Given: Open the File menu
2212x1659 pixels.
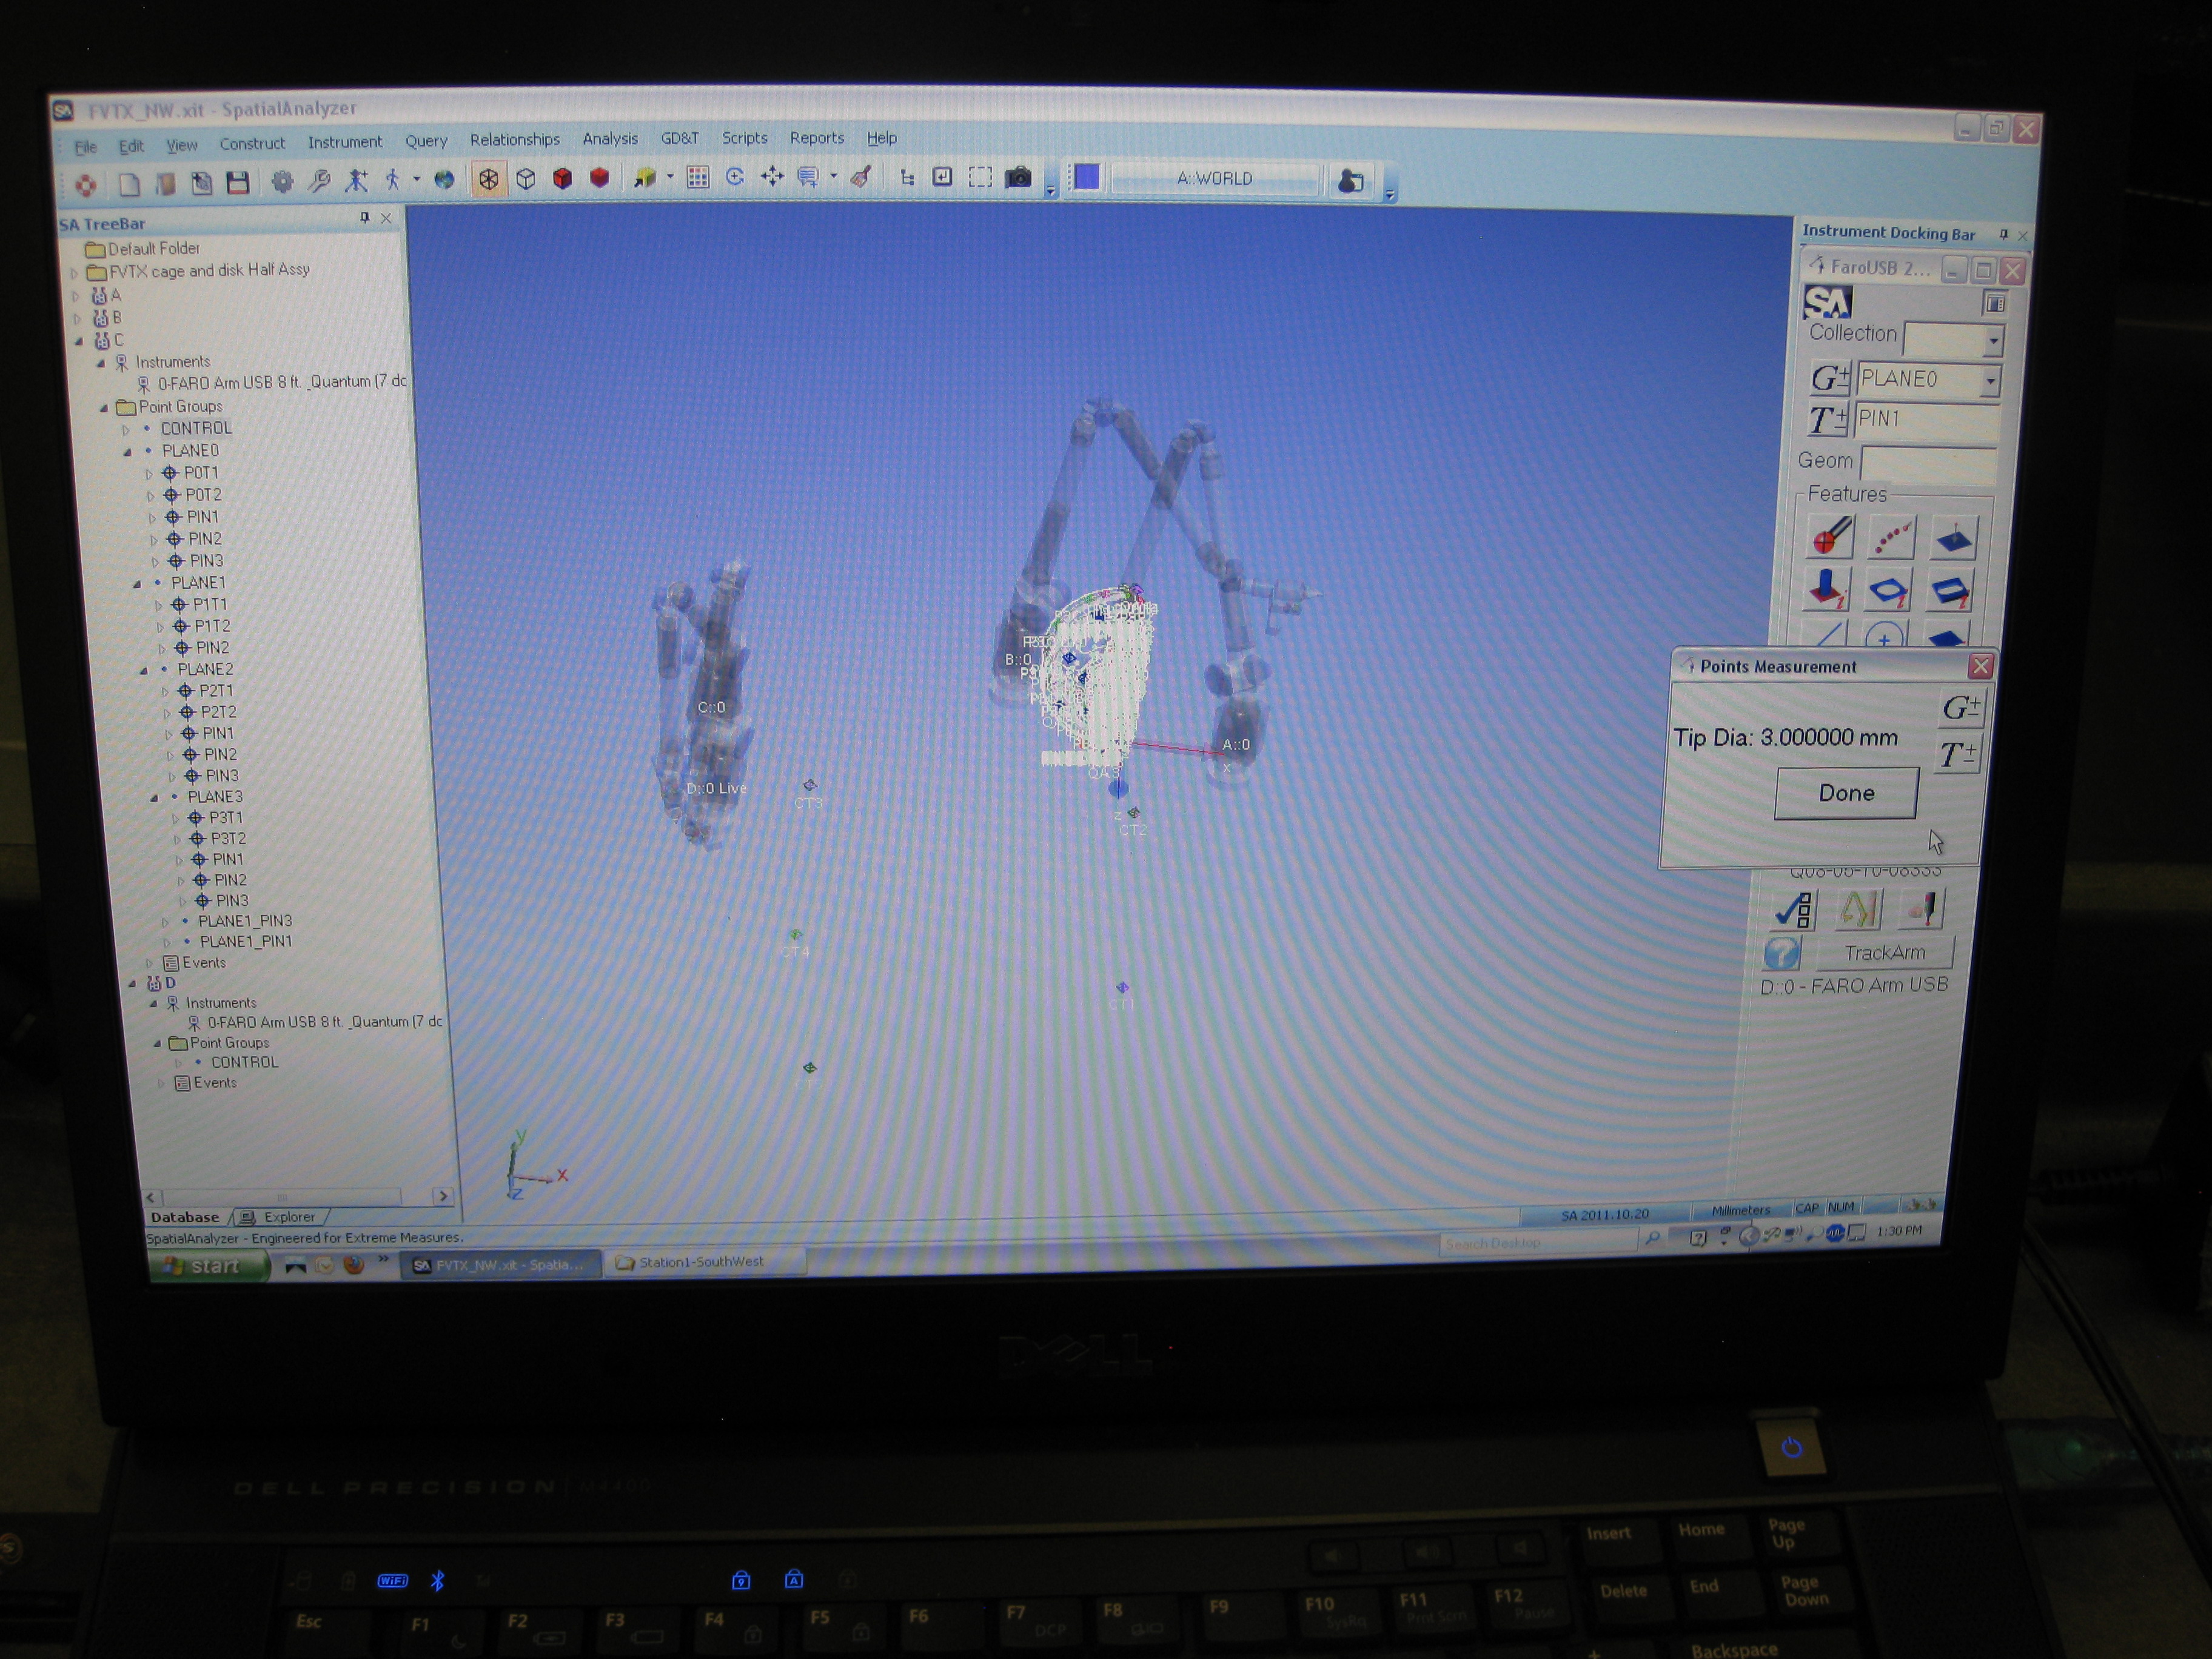Looking at the screenshot, I should coord(86,147).
